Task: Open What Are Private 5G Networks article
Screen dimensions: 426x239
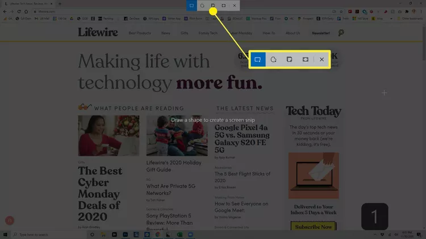Action: tap(170, 189)
